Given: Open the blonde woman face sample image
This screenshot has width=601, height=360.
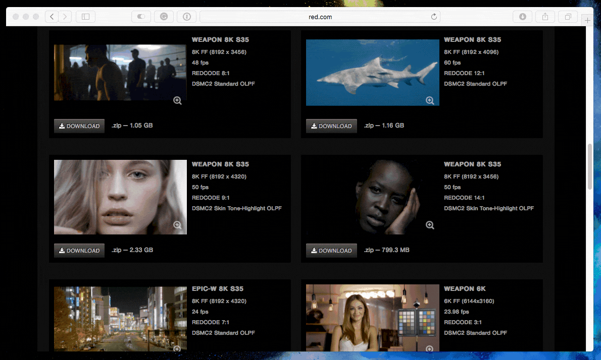Looking at the screenshot, I should pyautogui.click(x=120, y=197).
